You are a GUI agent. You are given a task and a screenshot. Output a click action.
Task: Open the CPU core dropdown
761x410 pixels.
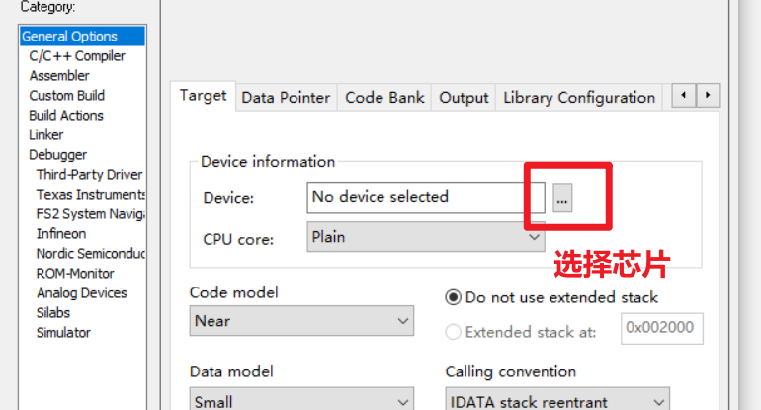coord(426,237)
